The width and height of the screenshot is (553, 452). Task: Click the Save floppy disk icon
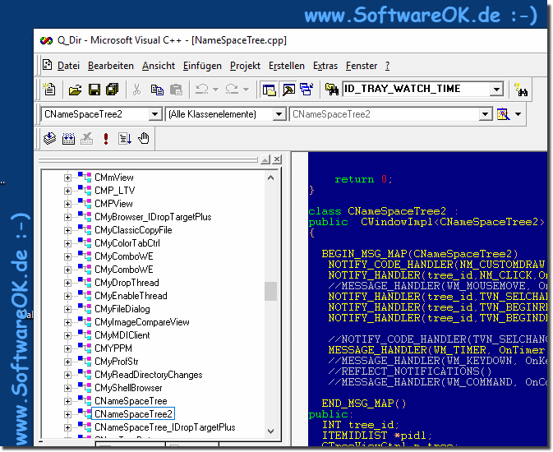click(94, 90)
